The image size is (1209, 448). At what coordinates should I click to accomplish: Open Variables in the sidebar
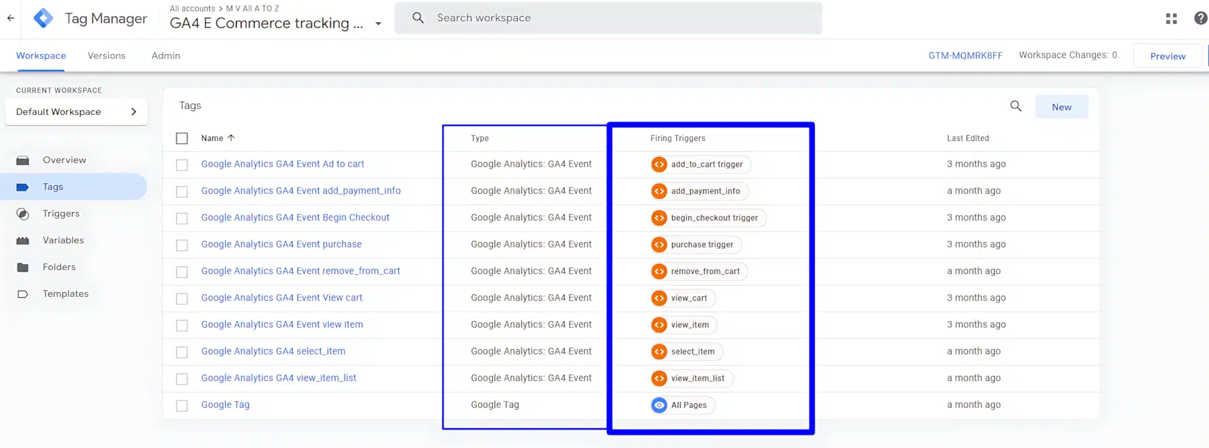click(x=63, y=240)
